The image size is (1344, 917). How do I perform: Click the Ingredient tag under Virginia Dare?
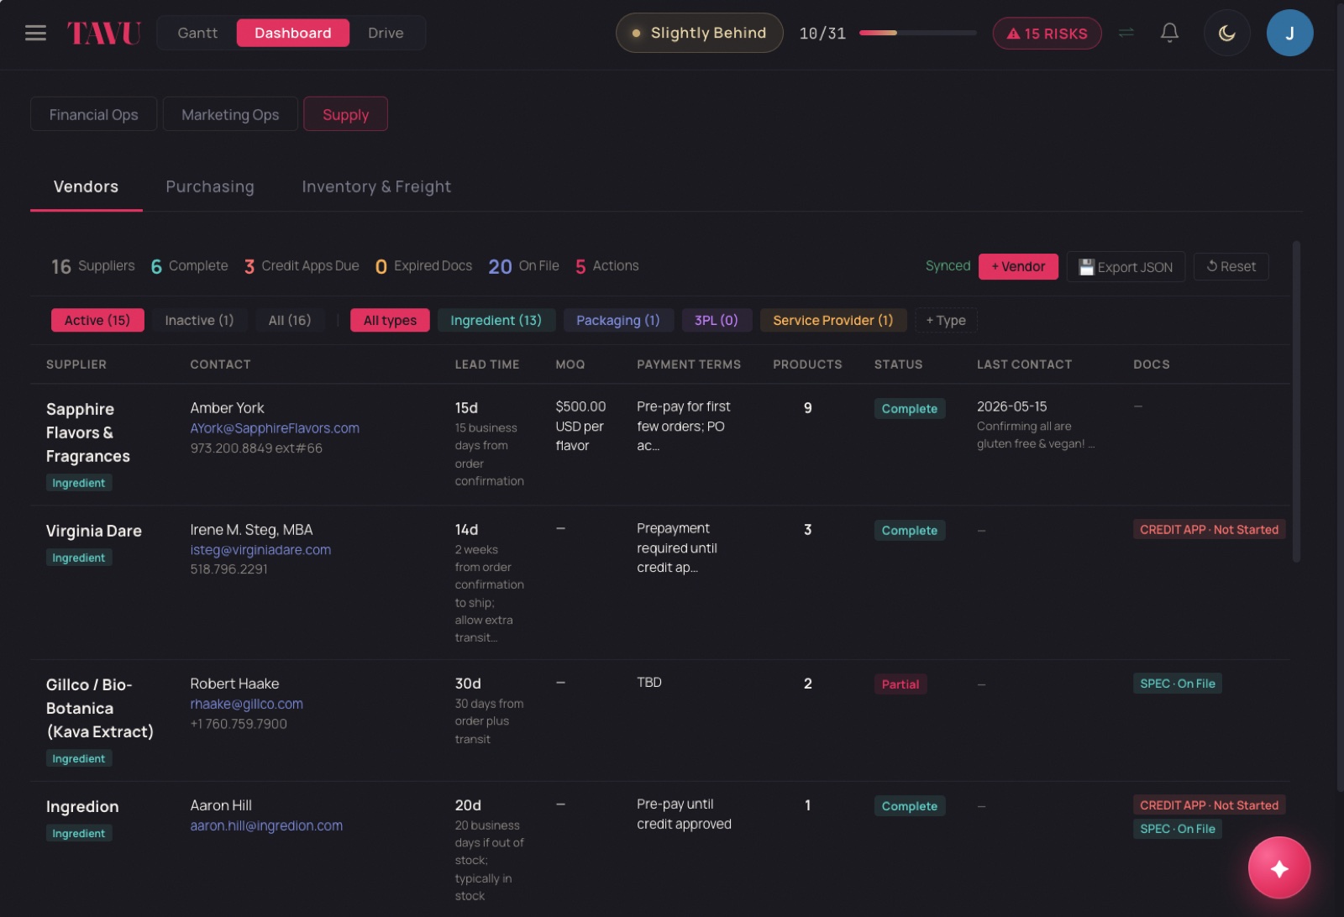coord(79,558)
